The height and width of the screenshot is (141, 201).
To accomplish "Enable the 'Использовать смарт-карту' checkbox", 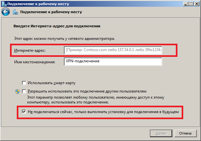I will coord(24,83).
